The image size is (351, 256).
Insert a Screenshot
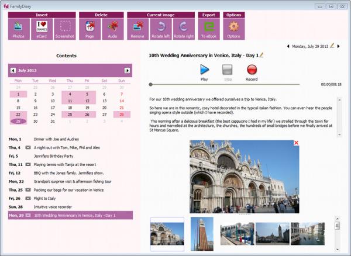click(x=66, y=29)
